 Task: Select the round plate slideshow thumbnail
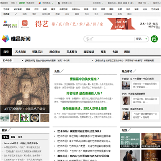point(35,118)
